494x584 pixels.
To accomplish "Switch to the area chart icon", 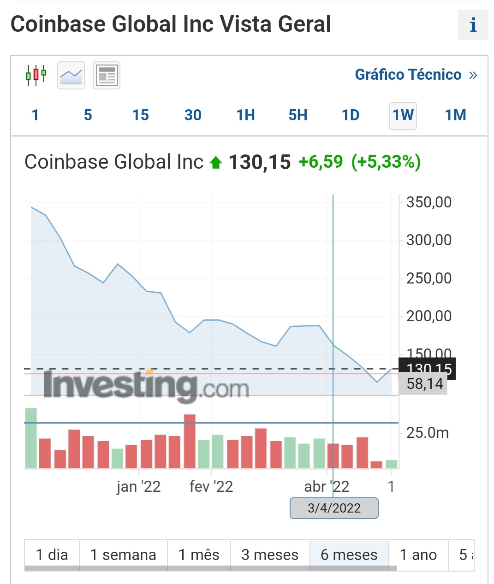I will (x=71, y=75).
